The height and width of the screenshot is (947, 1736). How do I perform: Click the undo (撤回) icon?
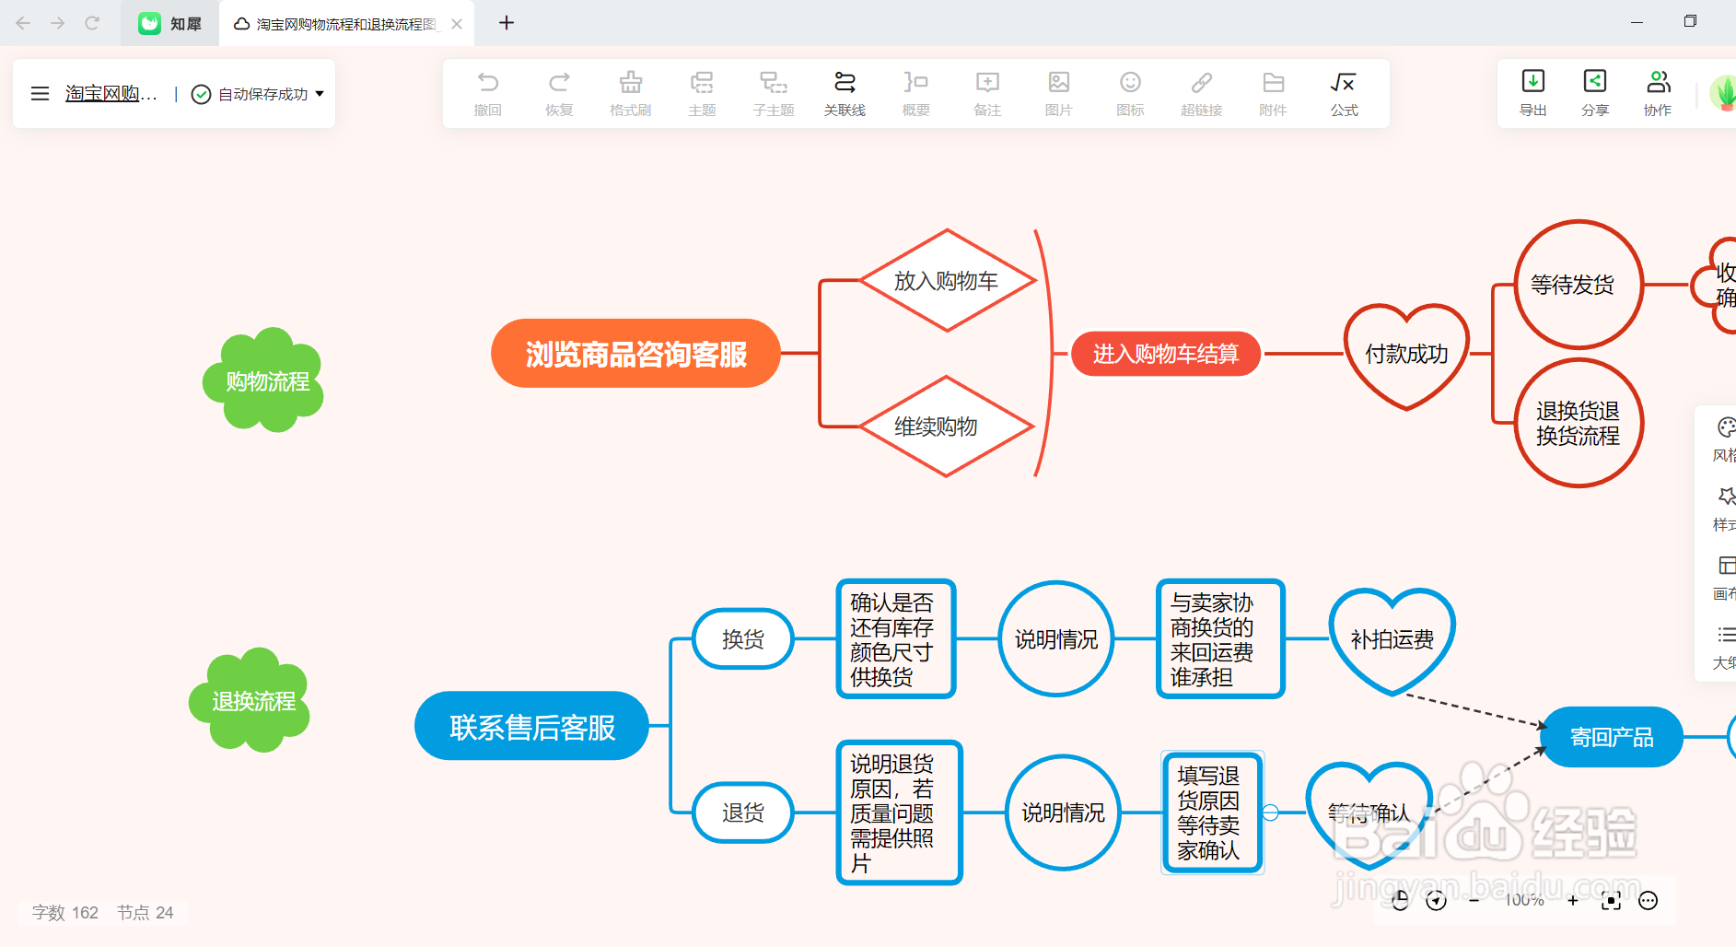[488, 83]
